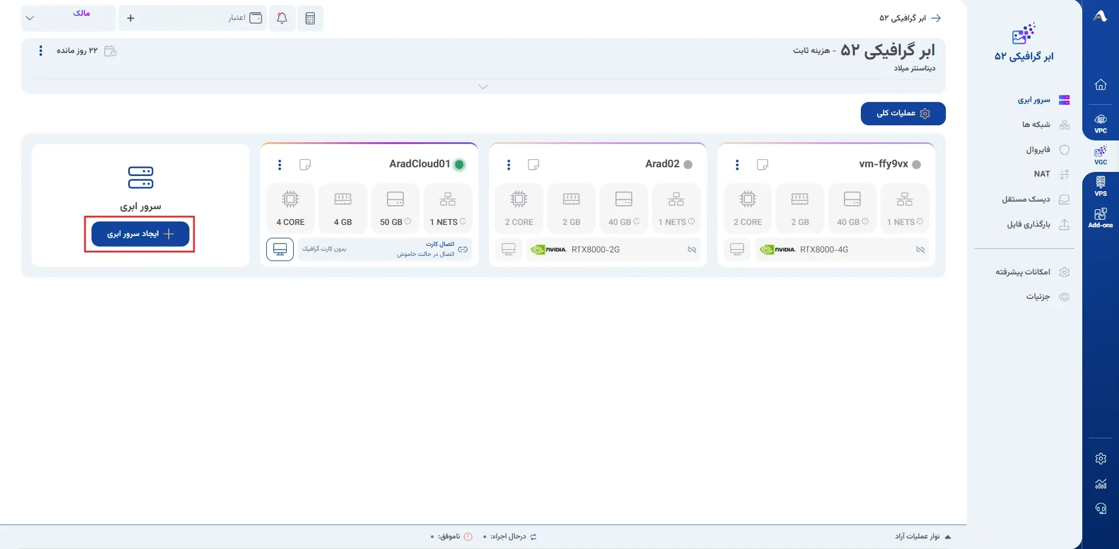Click the 4 CORE tile of AradCloud01

point(290,208)
